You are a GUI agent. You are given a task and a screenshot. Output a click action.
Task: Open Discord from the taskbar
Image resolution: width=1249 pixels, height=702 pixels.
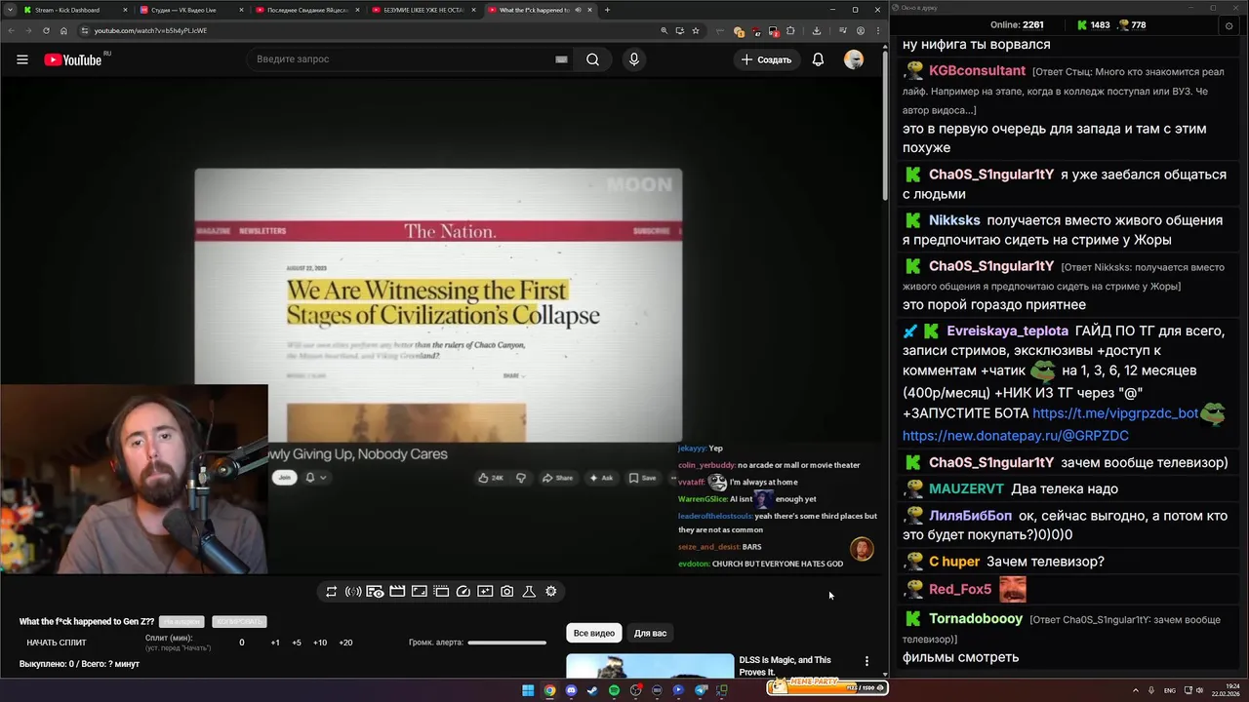571,690
